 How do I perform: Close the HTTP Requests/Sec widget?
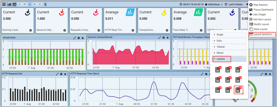65,74
